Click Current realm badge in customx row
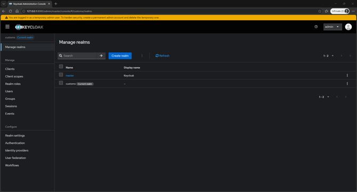 [x=85, y=84]
